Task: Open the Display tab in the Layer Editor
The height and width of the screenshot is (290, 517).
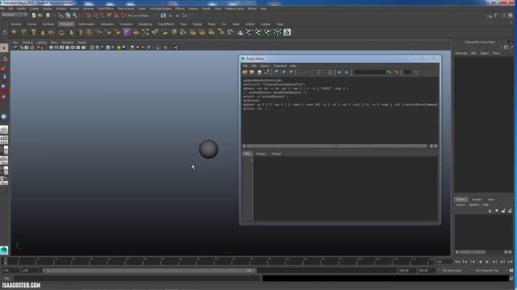Action: tap(460, 199)
